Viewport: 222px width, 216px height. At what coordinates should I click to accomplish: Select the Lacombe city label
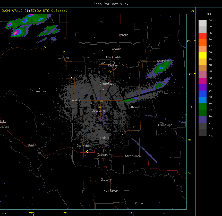coord(116,49)
